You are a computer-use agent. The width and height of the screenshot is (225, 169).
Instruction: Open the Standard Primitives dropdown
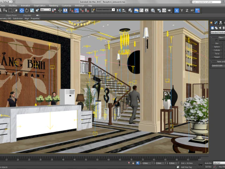[217, 32]
